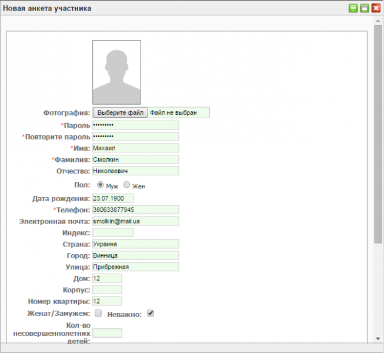
Task: Click the Дата рождения date field
Action: [x=113, y=198]
